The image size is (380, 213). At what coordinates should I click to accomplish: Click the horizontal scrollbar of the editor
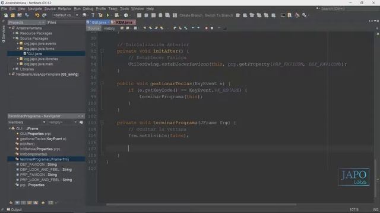coord(201,205)
